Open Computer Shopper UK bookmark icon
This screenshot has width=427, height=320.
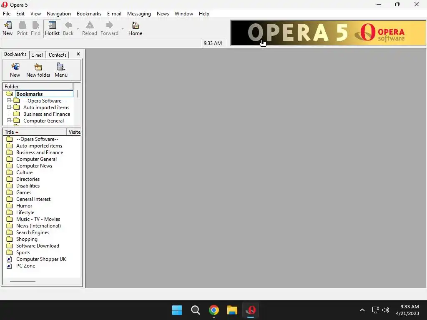pos(9,259)
